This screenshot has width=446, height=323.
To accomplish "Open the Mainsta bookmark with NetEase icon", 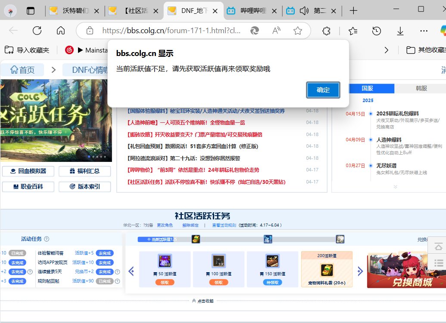I will (86, 50).
